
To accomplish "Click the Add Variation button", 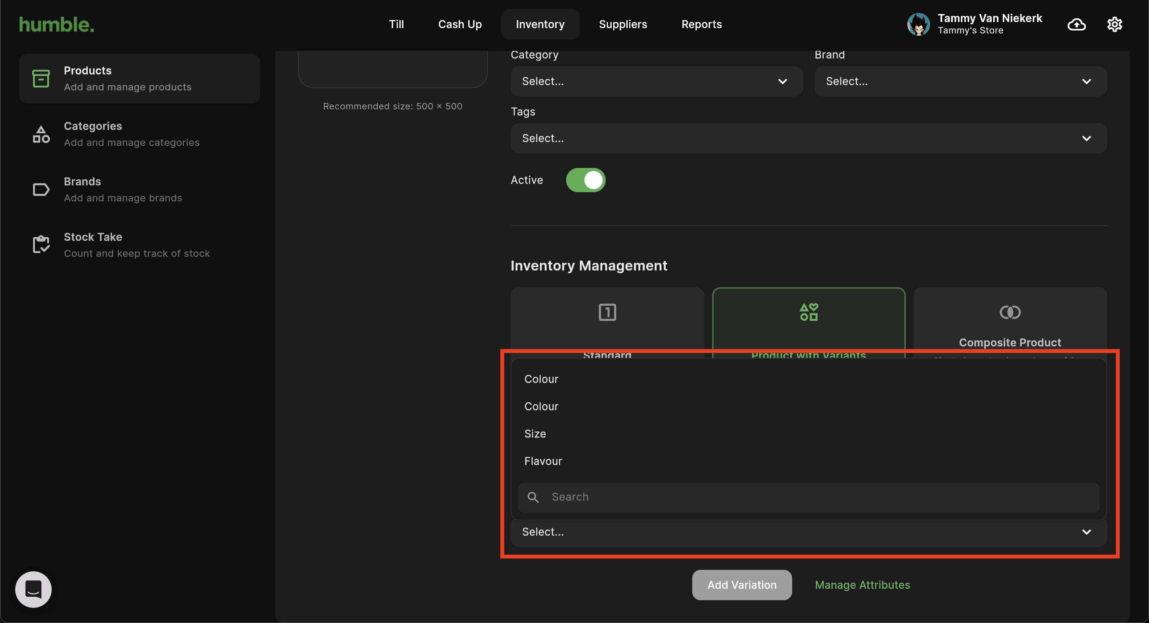I will coord(742,585).
